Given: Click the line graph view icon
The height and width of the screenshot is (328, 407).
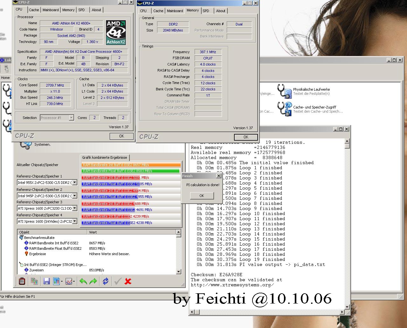Looking at the screenshot, I should coord(68,281).
